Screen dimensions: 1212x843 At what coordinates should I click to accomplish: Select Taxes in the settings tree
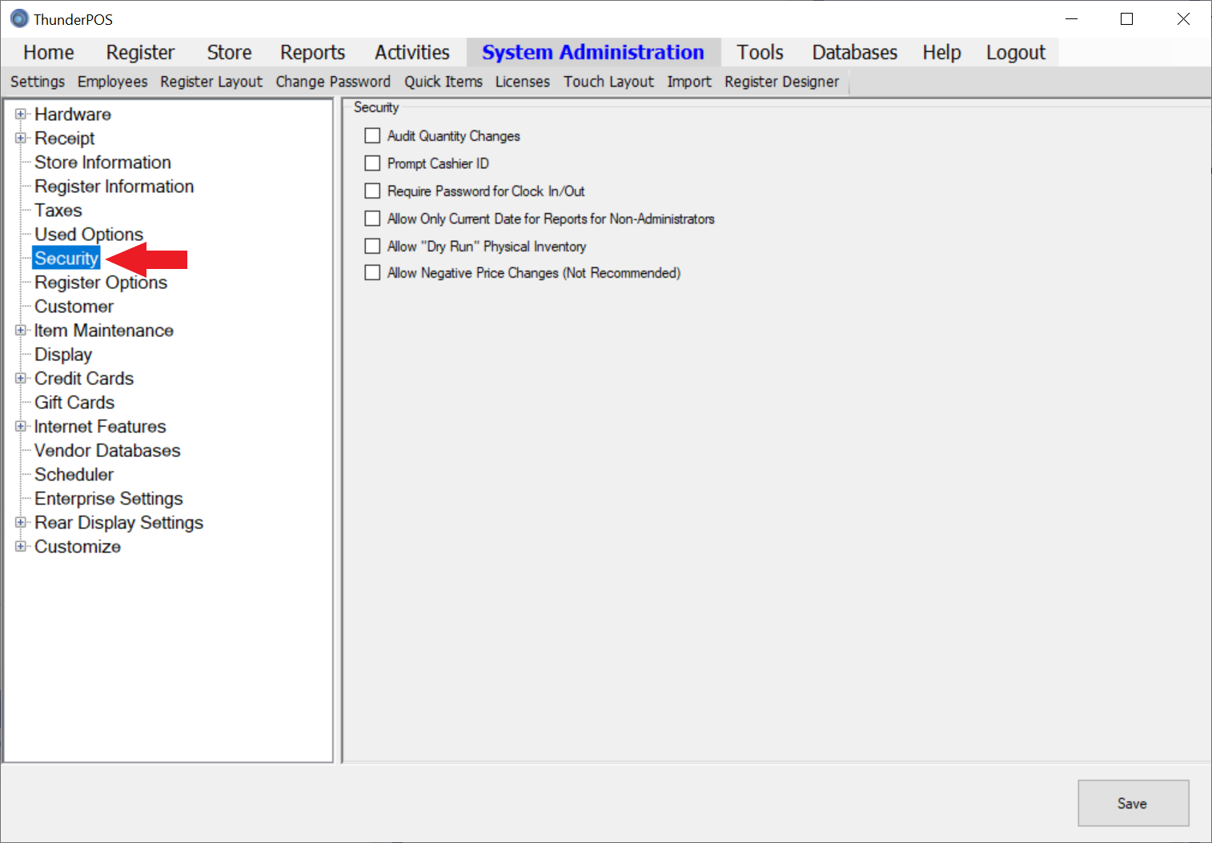(x=58, y=211)
